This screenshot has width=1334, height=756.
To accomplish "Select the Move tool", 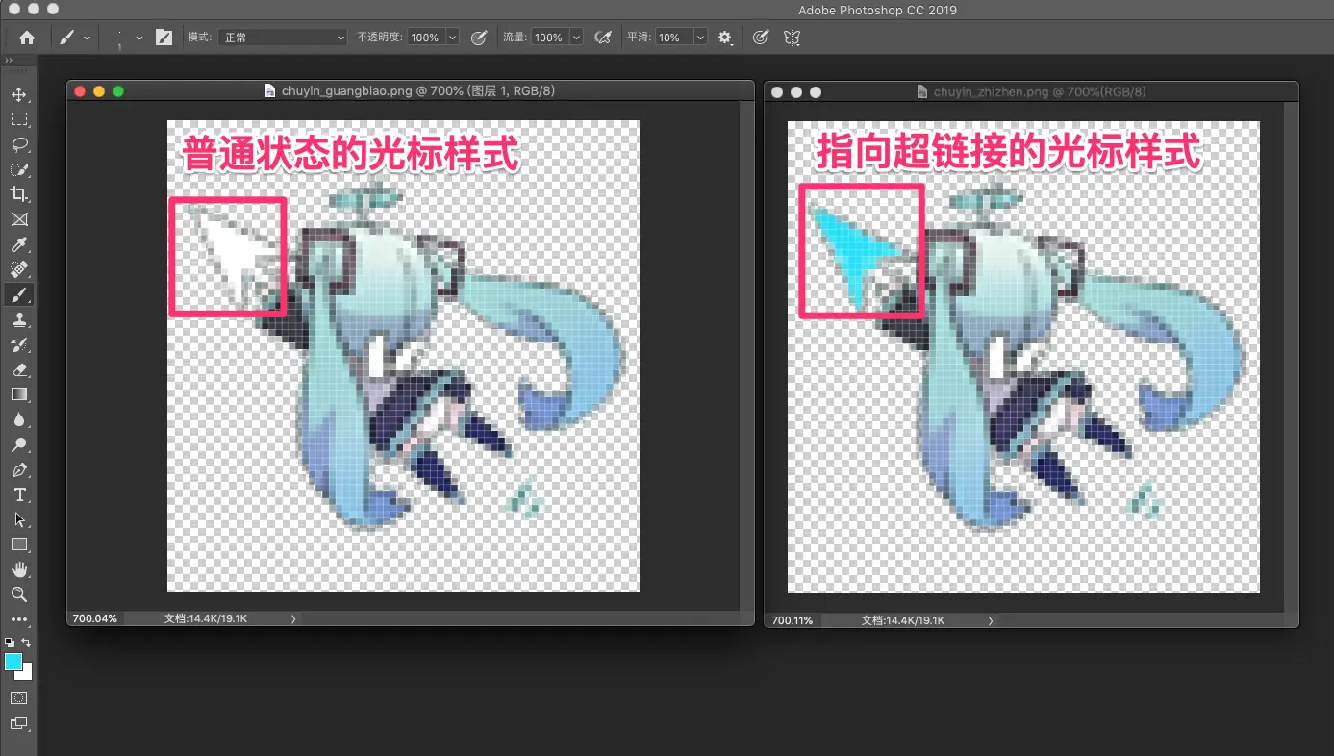I will pyautogui.click(x=18, y=94).
